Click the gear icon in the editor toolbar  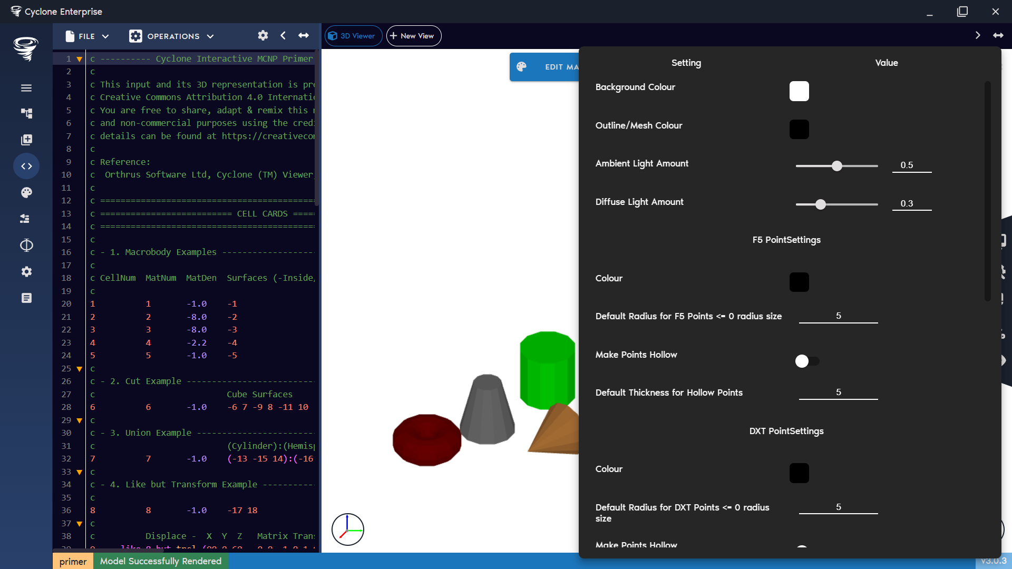(x=262, y=35)
